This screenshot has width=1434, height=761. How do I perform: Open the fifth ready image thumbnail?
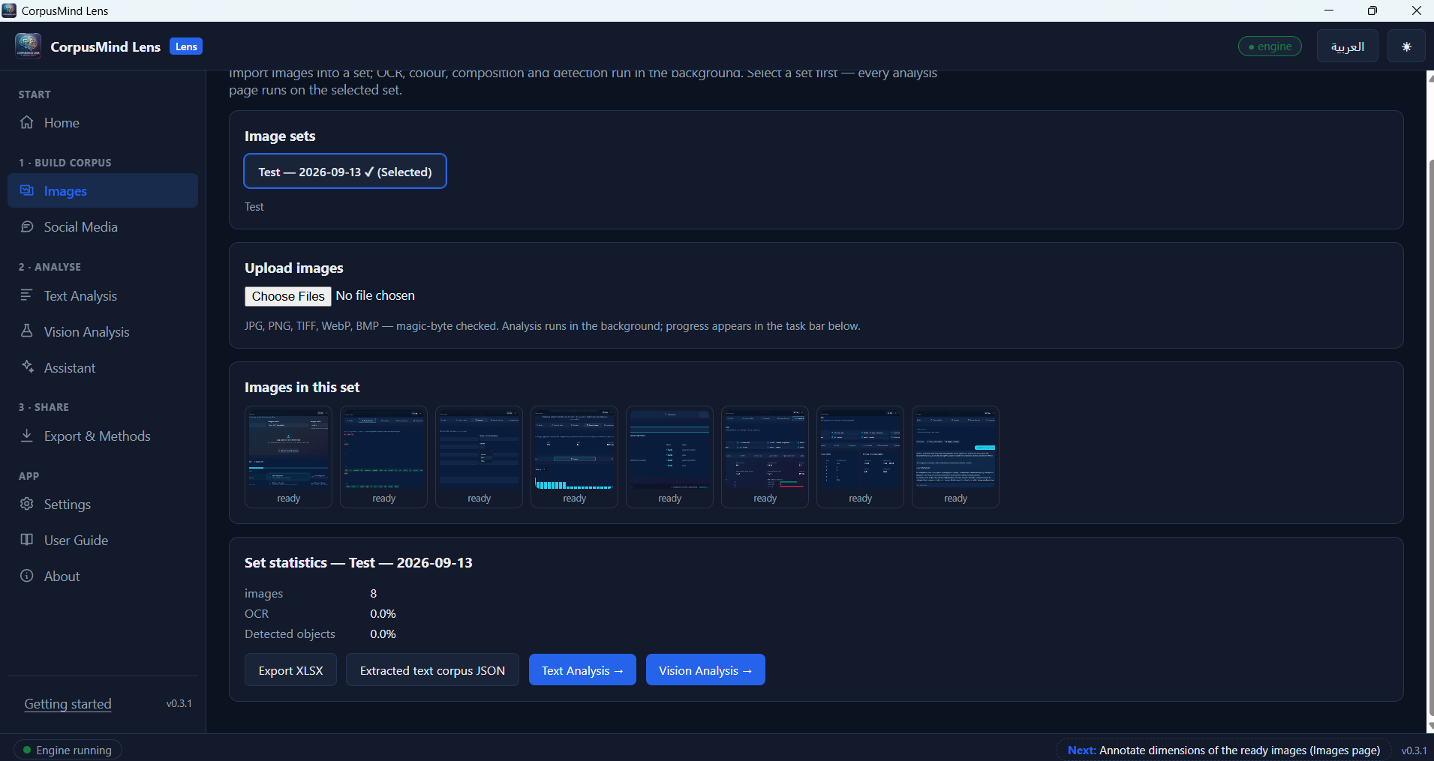669,457
